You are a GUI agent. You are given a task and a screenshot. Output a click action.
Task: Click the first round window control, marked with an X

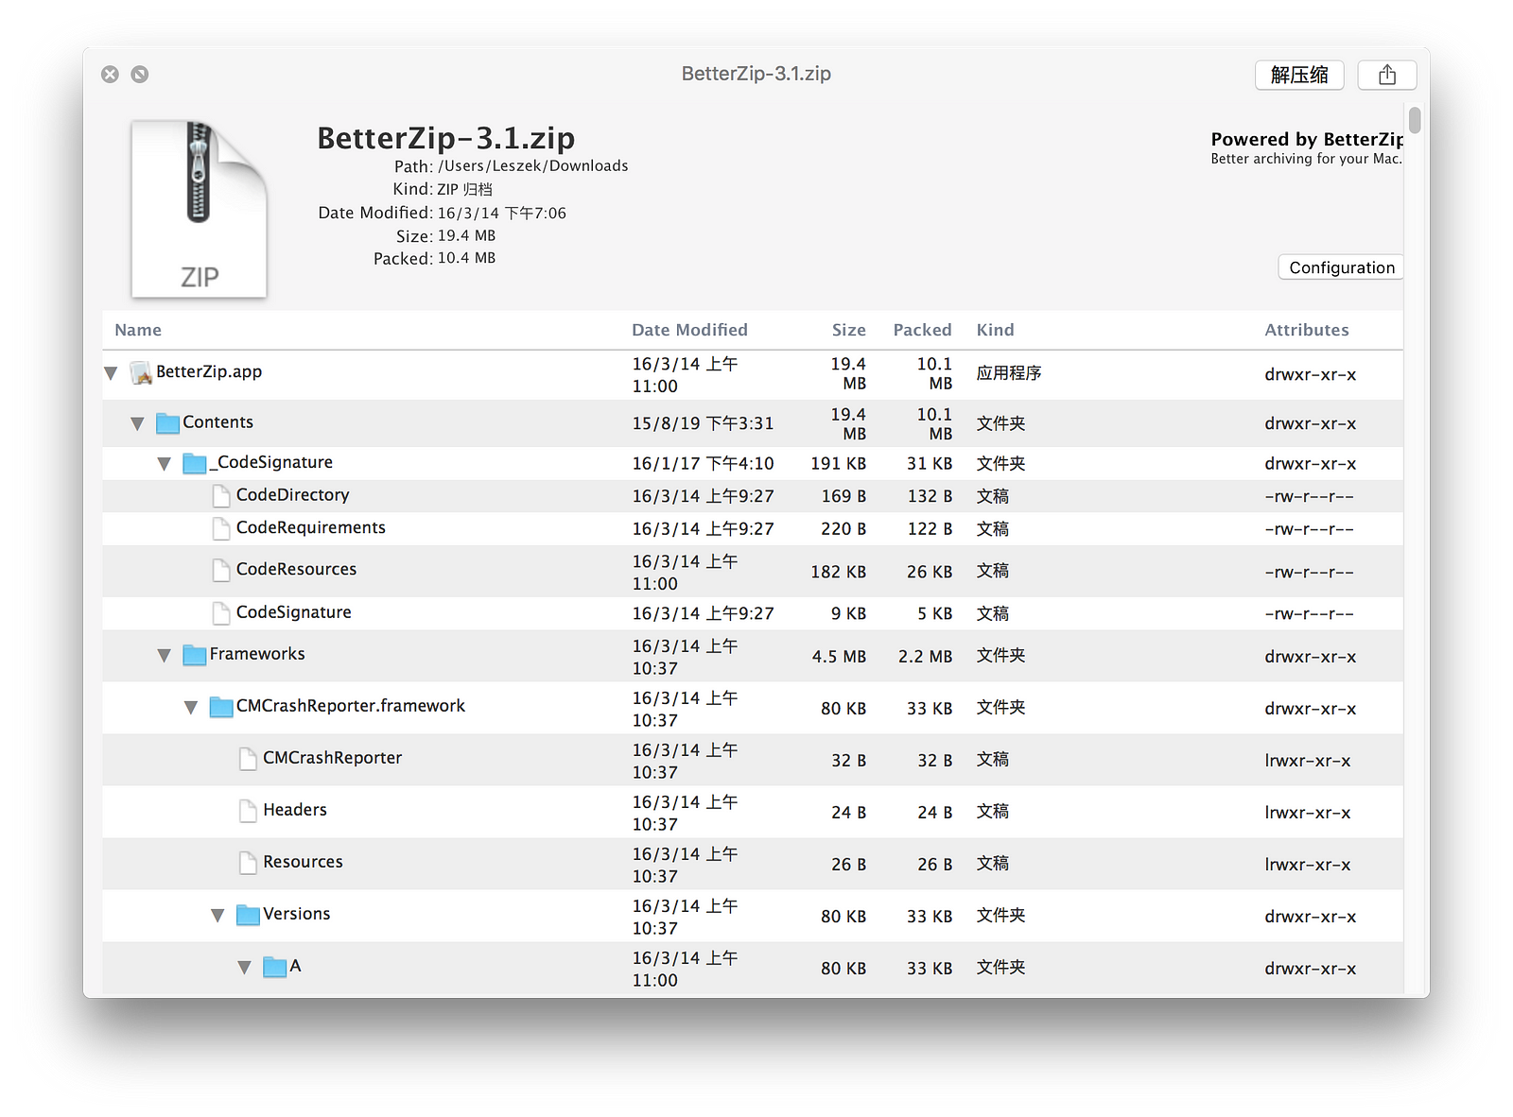111,75
